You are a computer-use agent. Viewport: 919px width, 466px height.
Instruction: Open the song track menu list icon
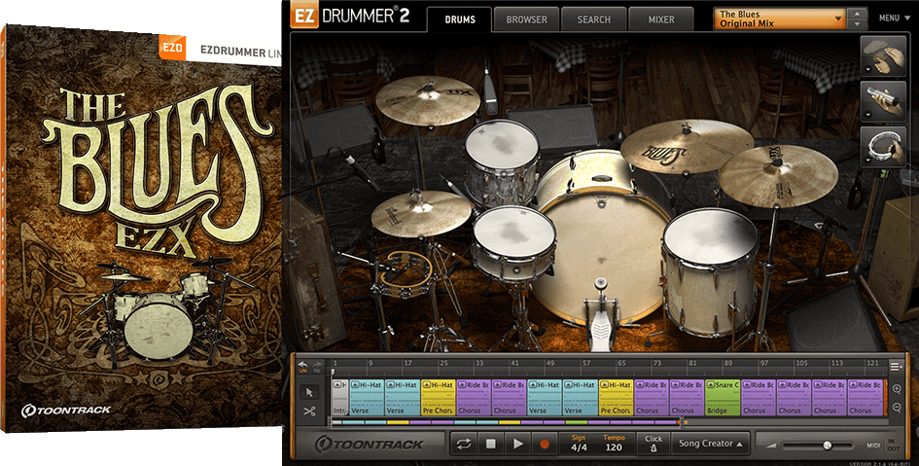[x=896, y=367]
